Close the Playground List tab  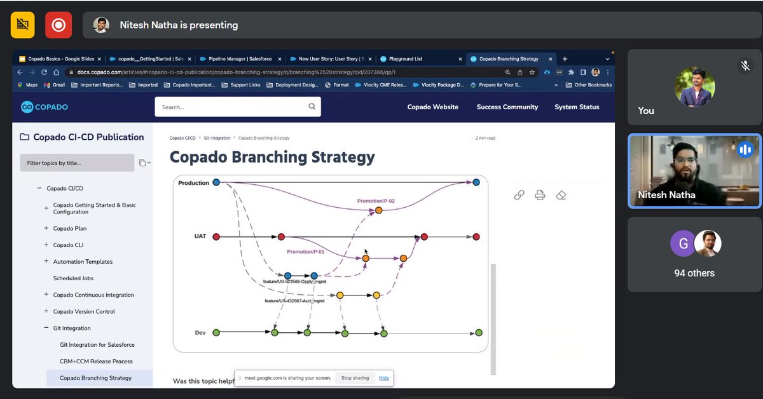click(460, 59)
